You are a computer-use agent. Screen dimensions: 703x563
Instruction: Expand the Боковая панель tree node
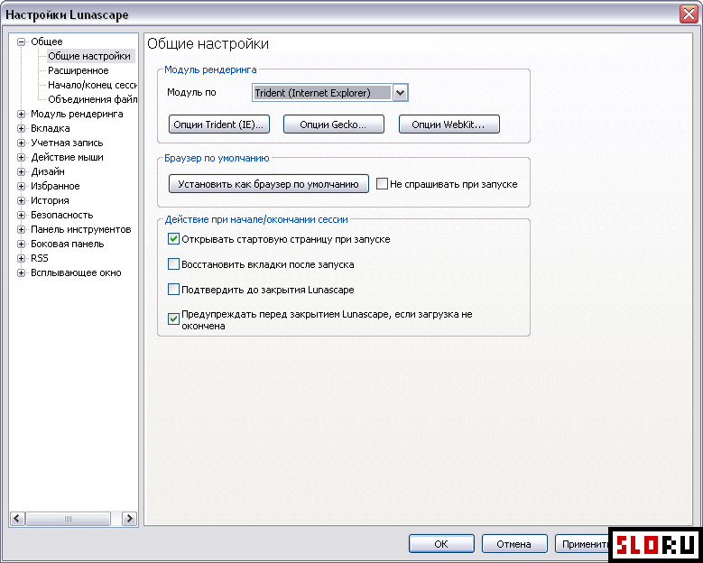tap(21, 244)
